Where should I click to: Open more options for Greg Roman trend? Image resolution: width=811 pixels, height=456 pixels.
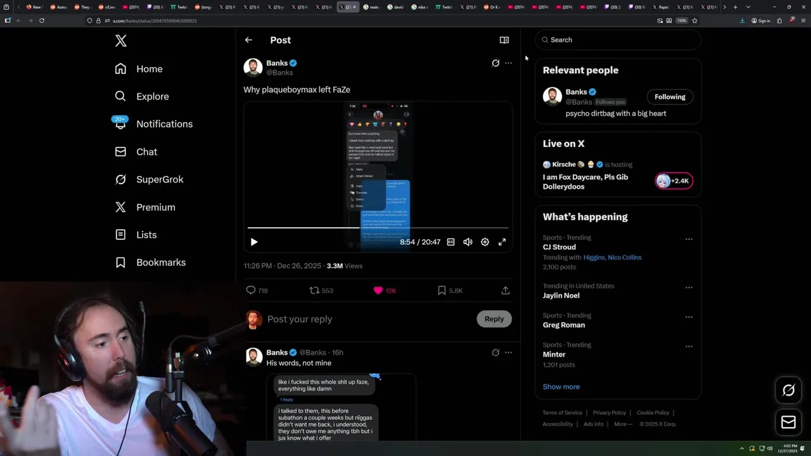(x=689, y=317)
